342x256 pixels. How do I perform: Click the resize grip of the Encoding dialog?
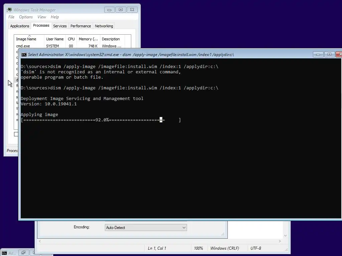[x=223, y=234]
